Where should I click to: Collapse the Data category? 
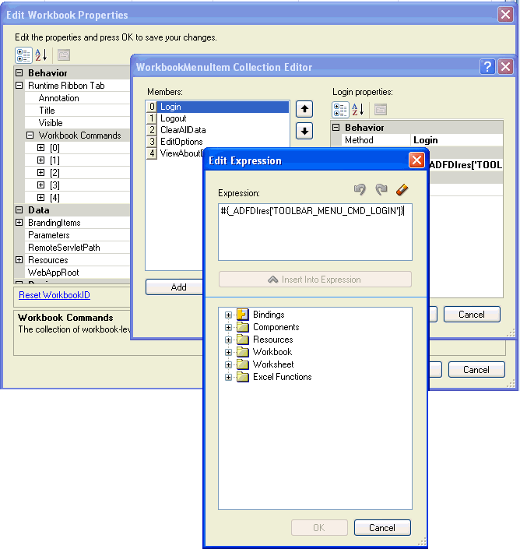point(19,209)
